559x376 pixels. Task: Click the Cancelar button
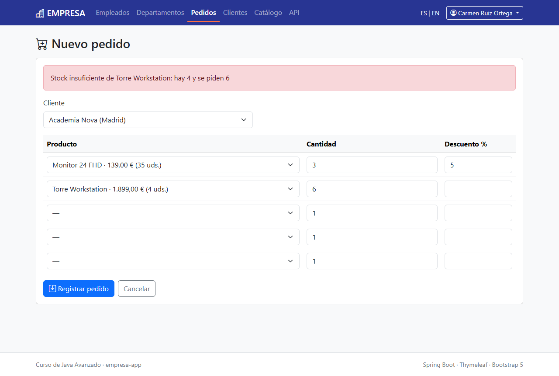pyautogui.click(x=137, y=289)
